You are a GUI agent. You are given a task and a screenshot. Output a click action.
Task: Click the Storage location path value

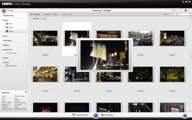(x=20, y=109)
